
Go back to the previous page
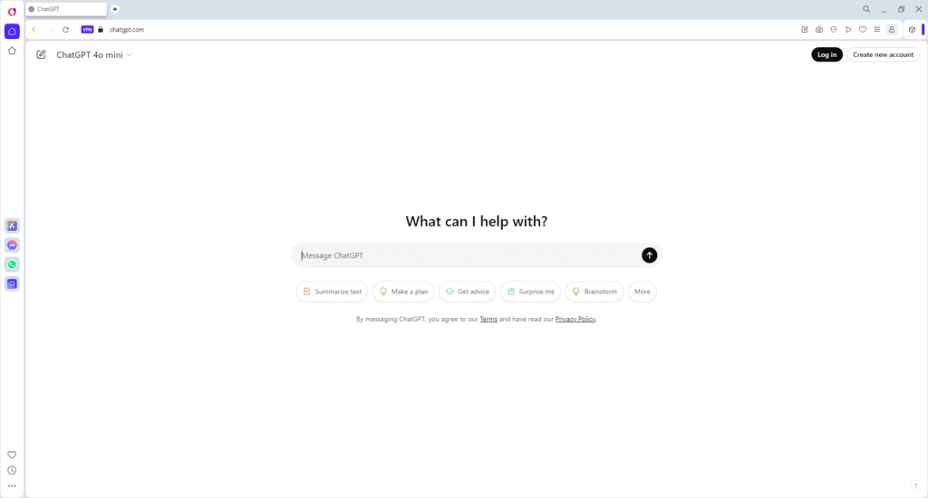(34, 30)
